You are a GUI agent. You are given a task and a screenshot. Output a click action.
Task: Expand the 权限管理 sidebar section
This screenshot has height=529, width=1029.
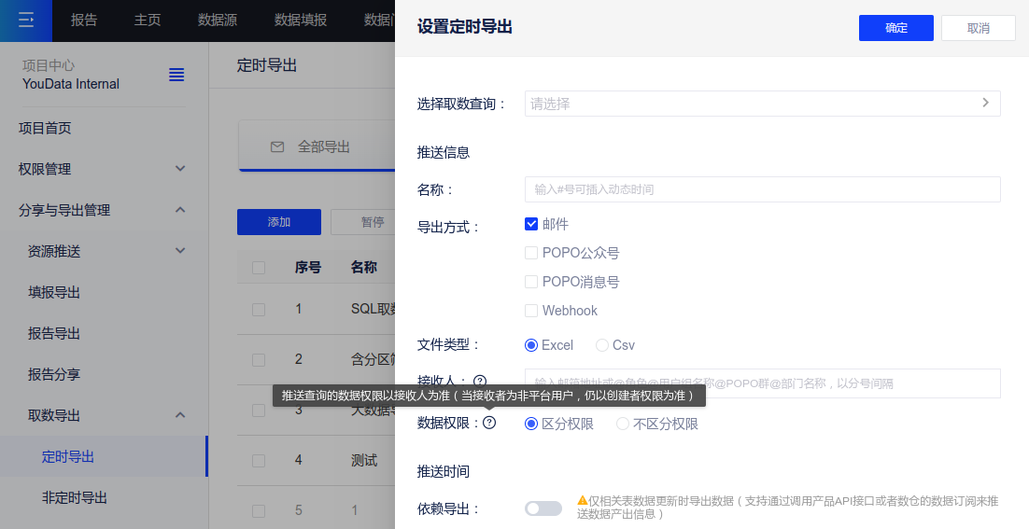click(x=180, y=169)
